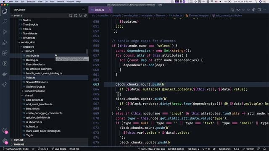Click TypeScript language mode in status bar
This screenshot has width=269, height=151.
[x=224, y=149]
